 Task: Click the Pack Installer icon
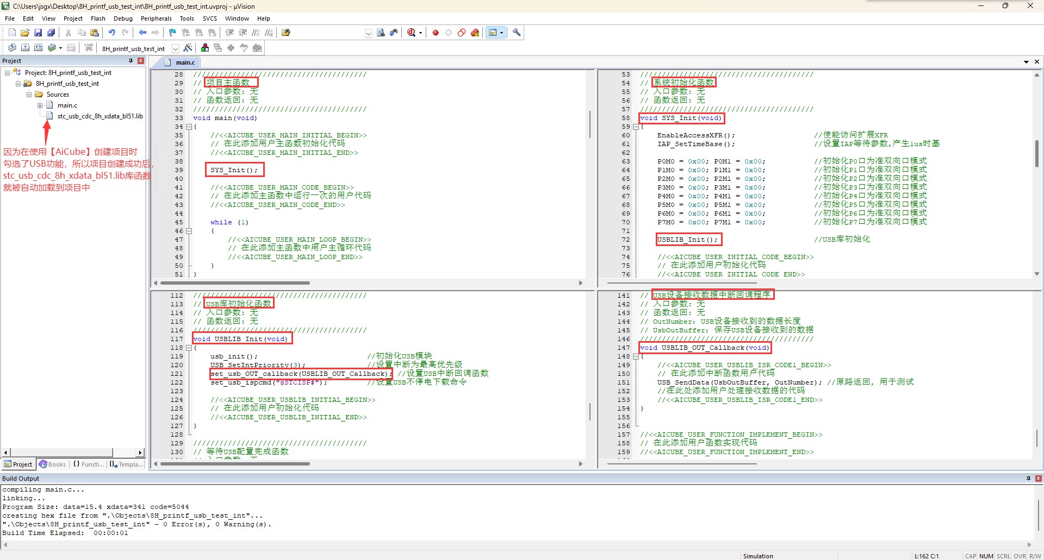click(257, 48)
